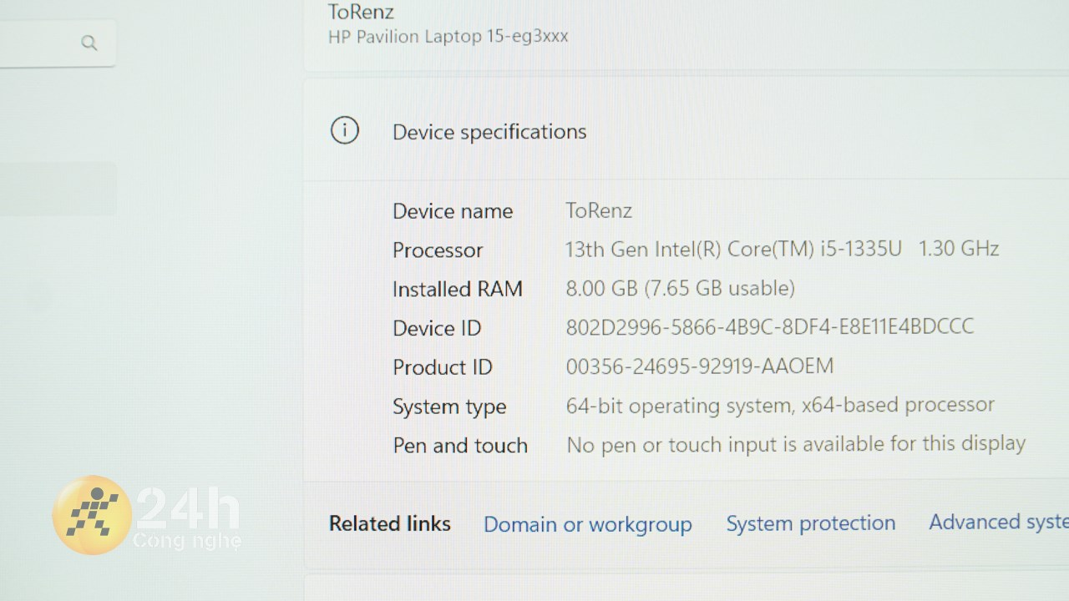
Task: Click the Product ID label
Action: click(x=443, y=367)
